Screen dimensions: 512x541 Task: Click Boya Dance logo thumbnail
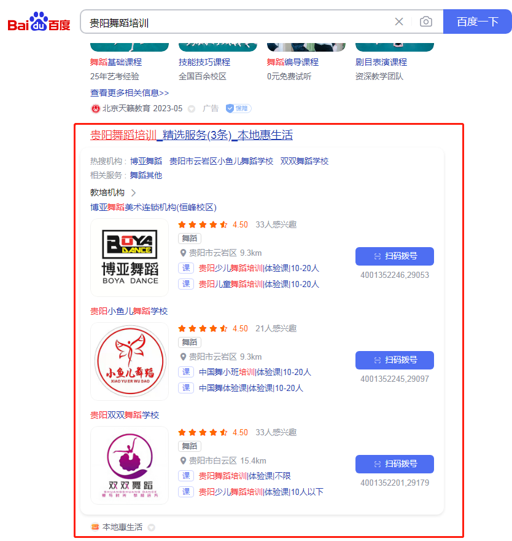coord(130,258)
